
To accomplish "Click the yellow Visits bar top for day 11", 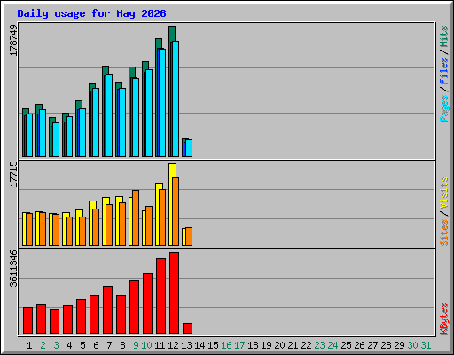I will point(159,186).
